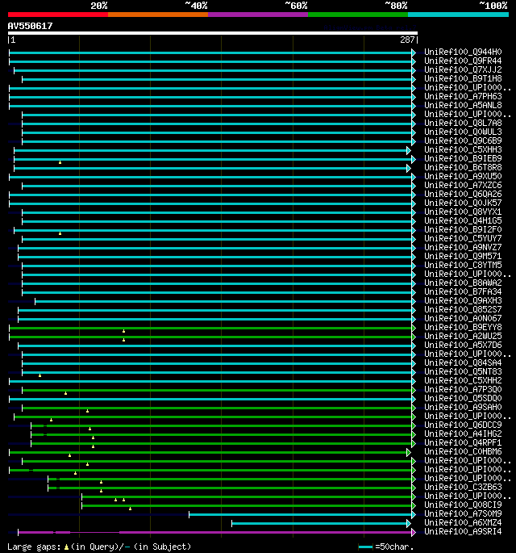Screen dimensions: 516x553
Task: Click the query gap marker under the B9EYY8 bar
Action: click(123, 331)
